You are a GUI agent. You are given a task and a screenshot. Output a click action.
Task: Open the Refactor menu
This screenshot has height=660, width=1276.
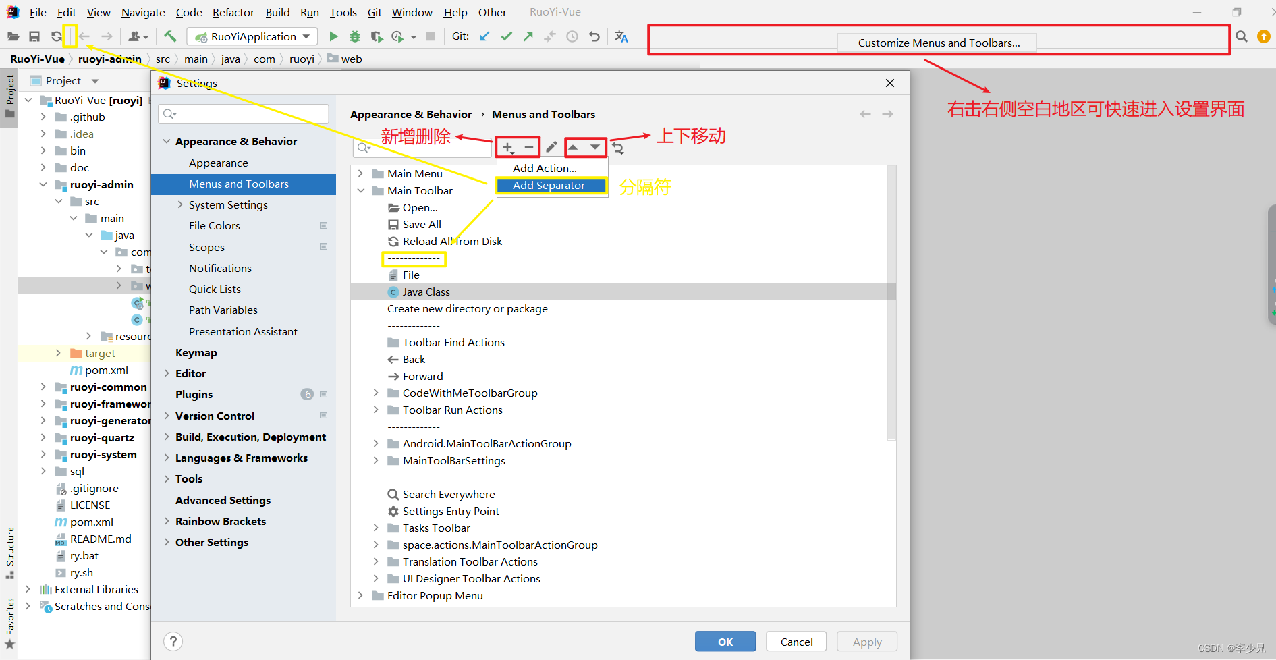point(233,12)
